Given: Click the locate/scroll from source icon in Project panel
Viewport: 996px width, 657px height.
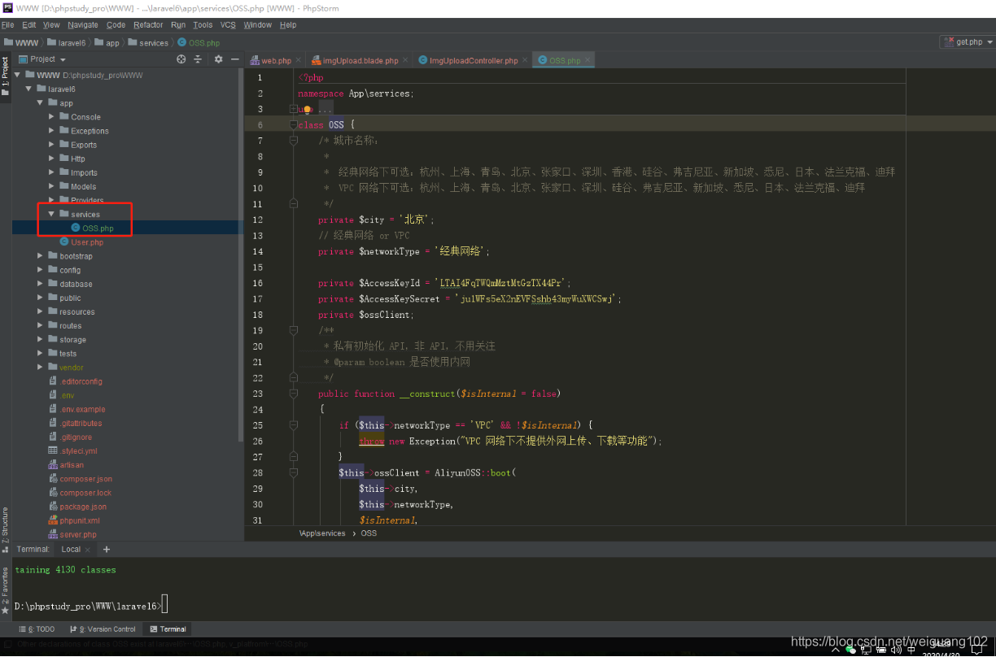Looking at the screenshot, I should tap(181, 59).
